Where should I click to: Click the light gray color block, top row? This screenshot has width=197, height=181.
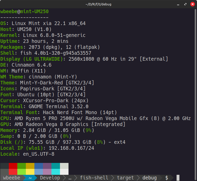[x=64, y=166]
